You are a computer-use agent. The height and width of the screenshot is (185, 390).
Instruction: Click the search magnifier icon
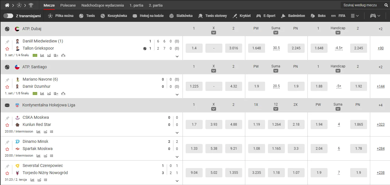tap(386, 5)
